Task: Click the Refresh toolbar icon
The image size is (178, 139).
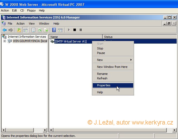Action: coord(40,30)
